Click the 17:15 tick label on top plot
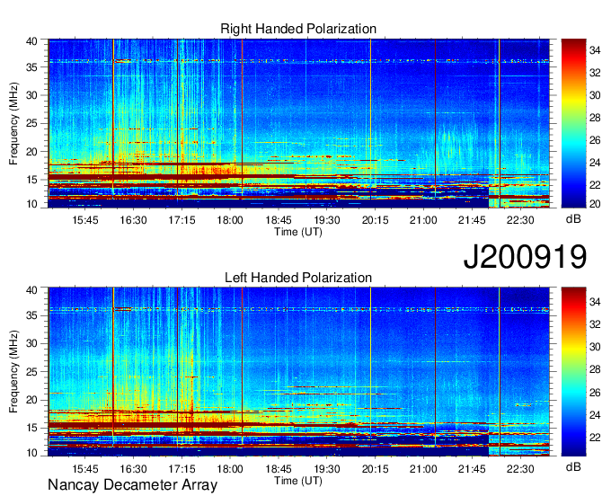The width and height of the screenshot is (611, 496). pos(182,220)
